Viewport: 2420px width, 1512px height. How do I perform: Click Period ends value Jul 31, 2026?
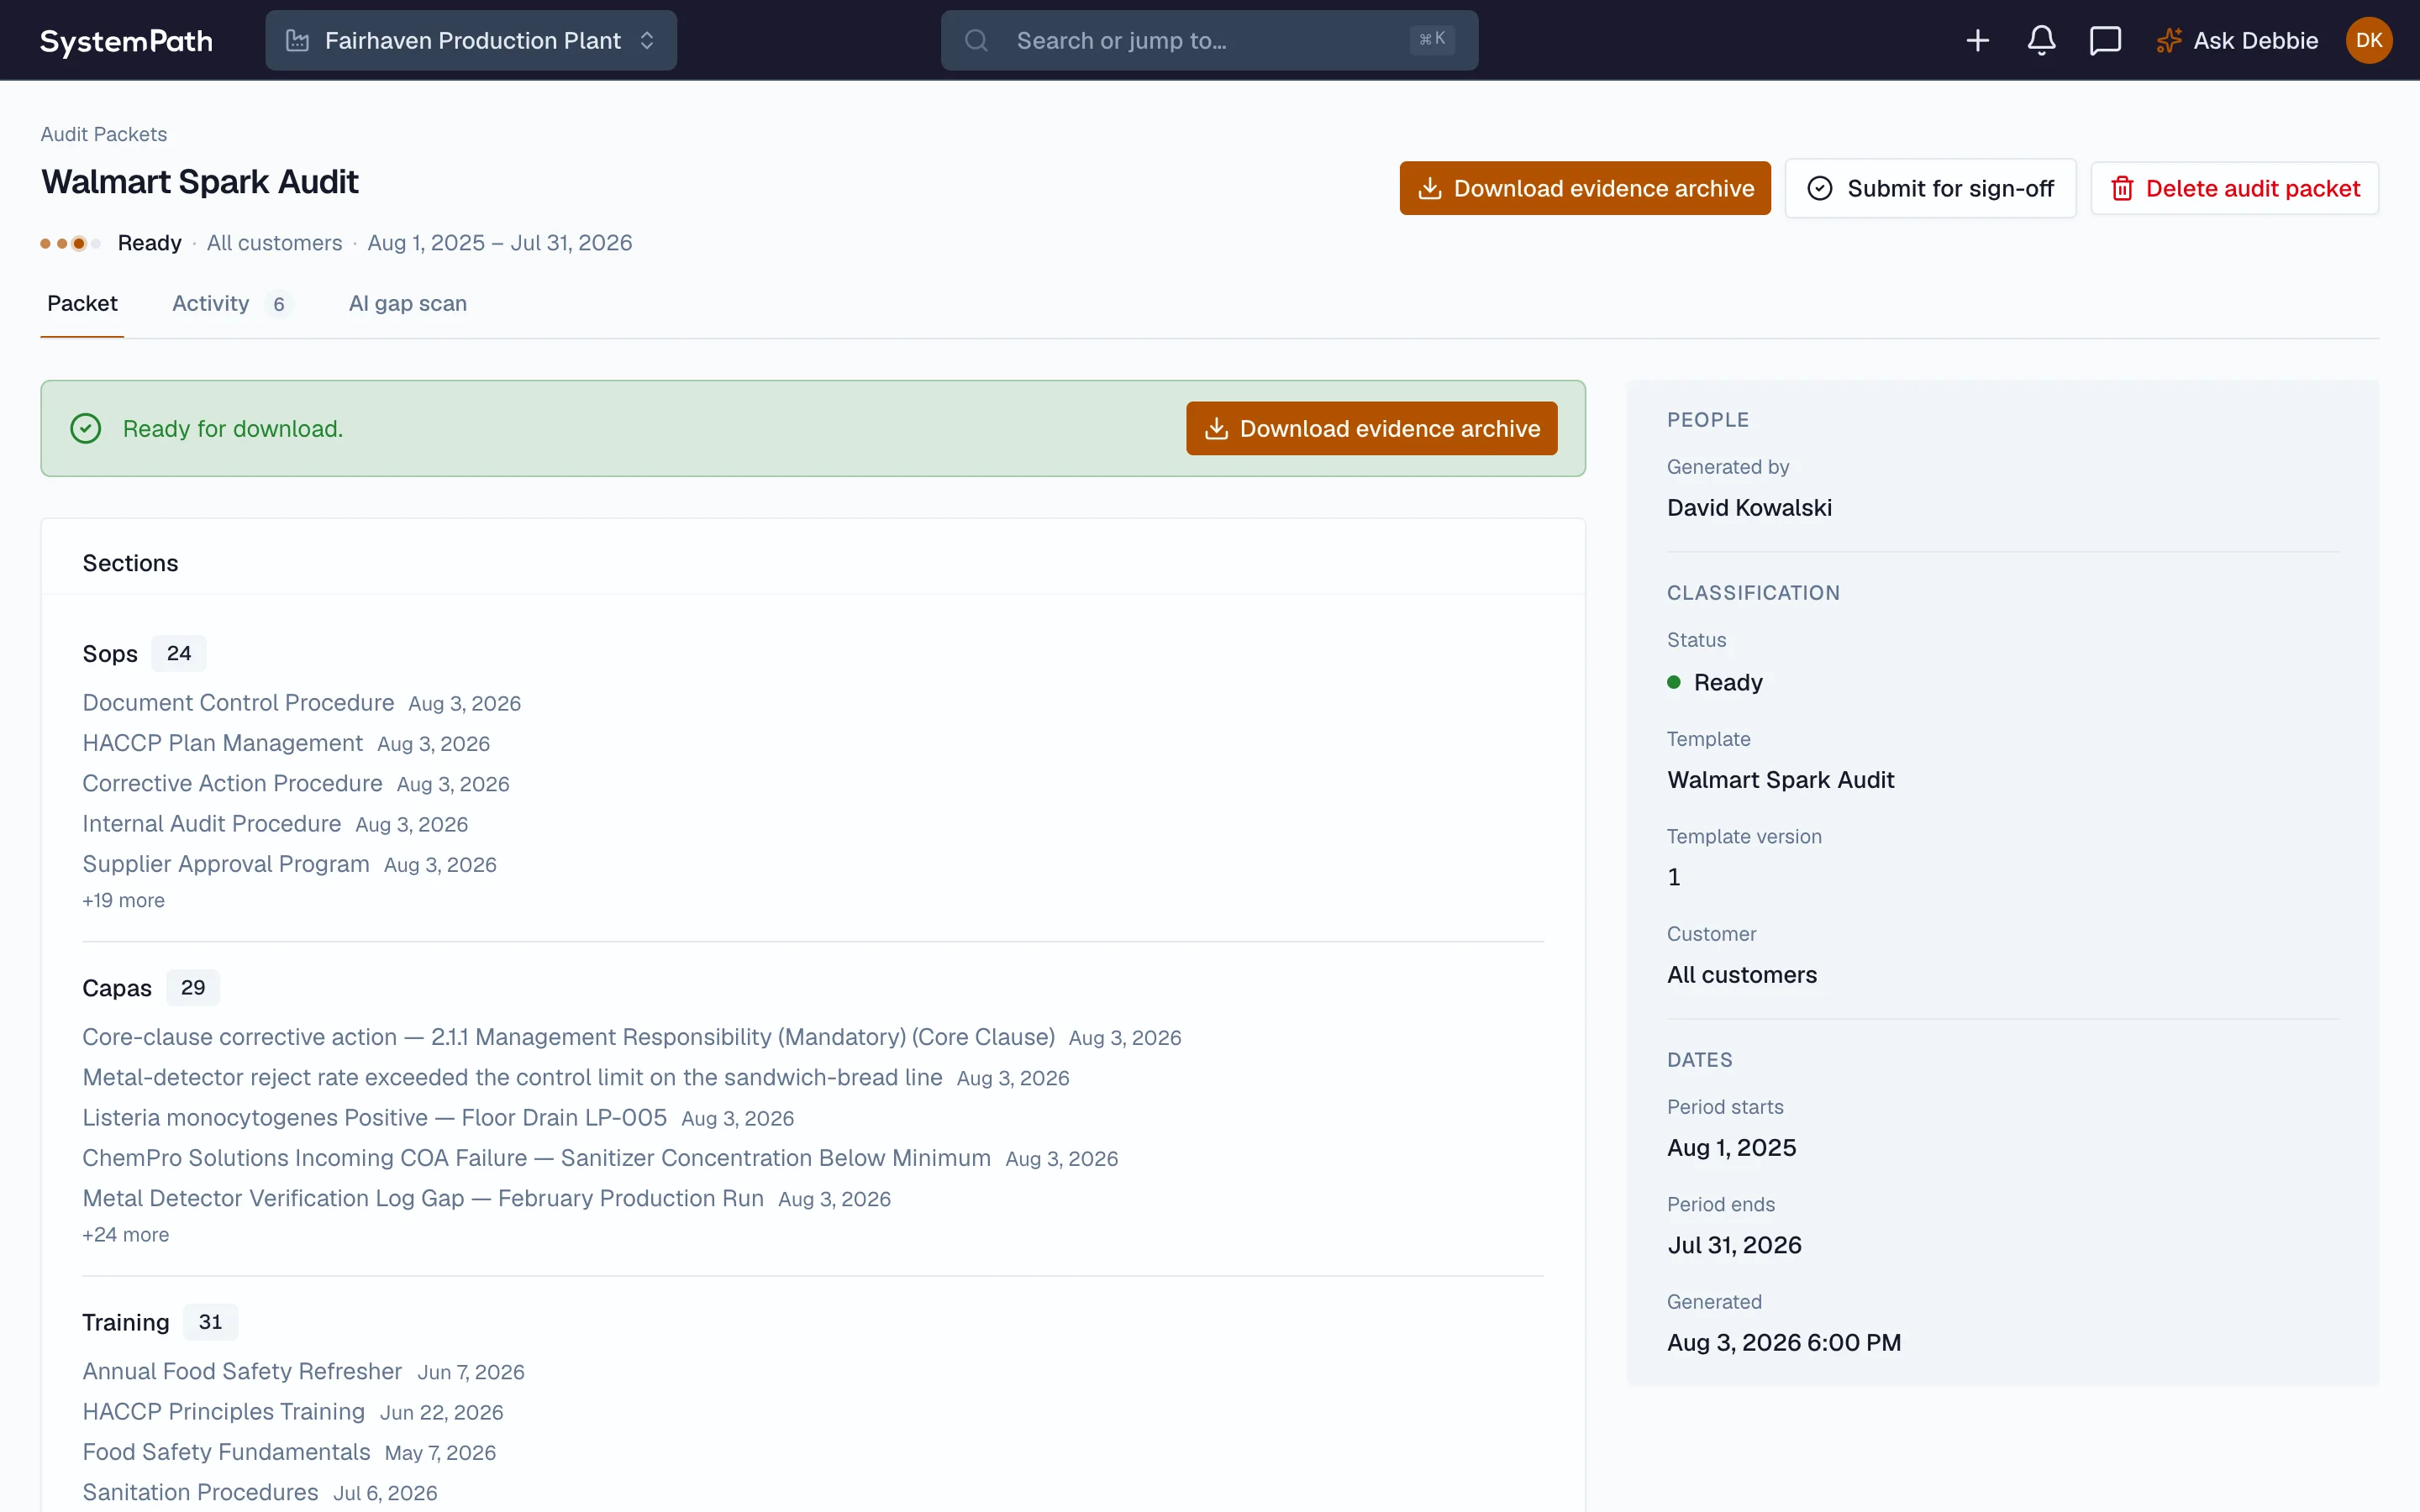click(x=1734, y=1245)
